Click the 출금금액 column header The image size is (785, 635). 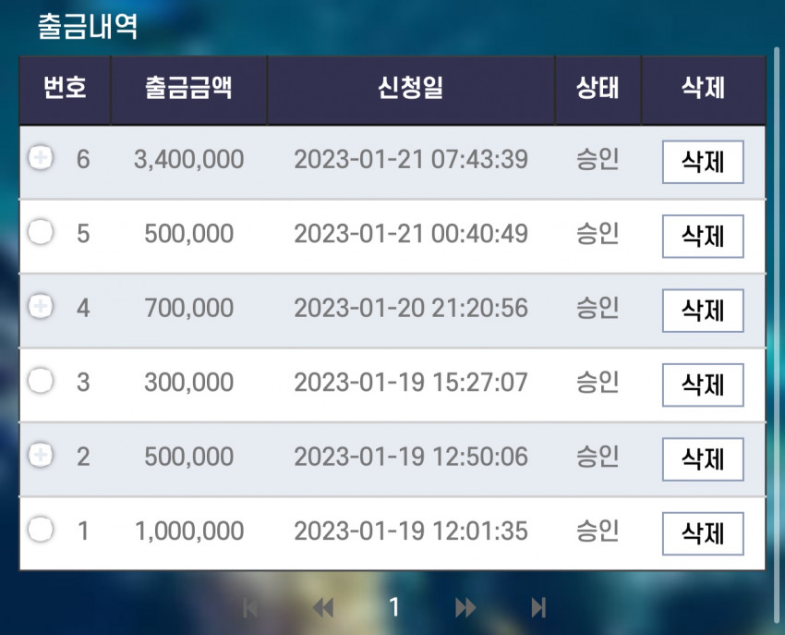coord(188,90)
